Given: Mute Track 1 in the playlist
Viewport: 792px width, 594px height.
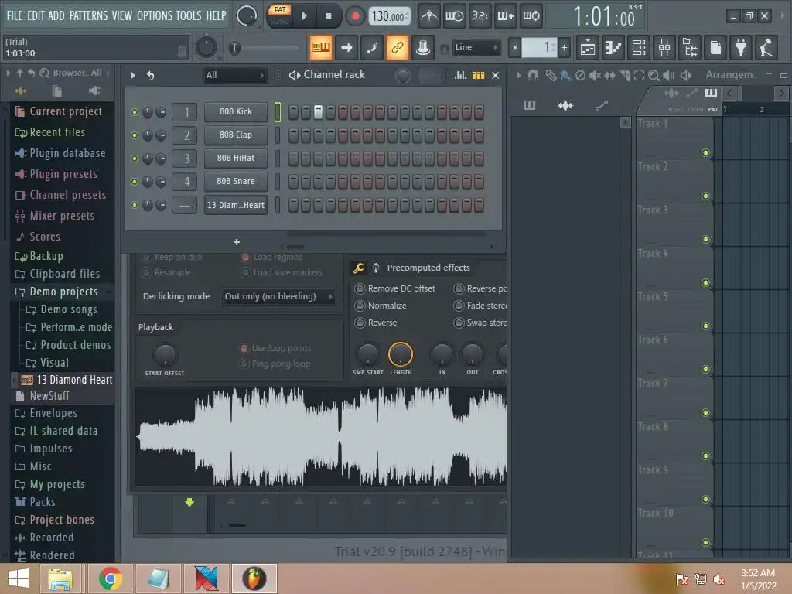Looking at the screenshot, I should click(x=705, y=152).
